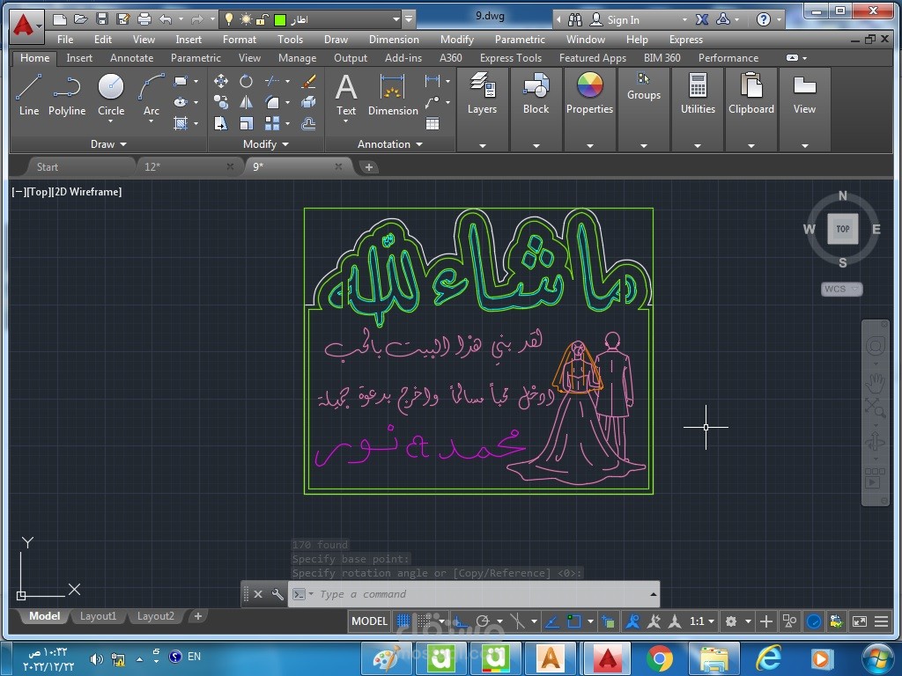902x676 pixels.
Task: Click the Save icon in quick access toolbar
Action: click(x=102, y=19)
